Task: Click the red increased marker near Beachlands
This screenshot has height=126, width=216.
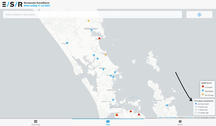Action: coord(131,111)
